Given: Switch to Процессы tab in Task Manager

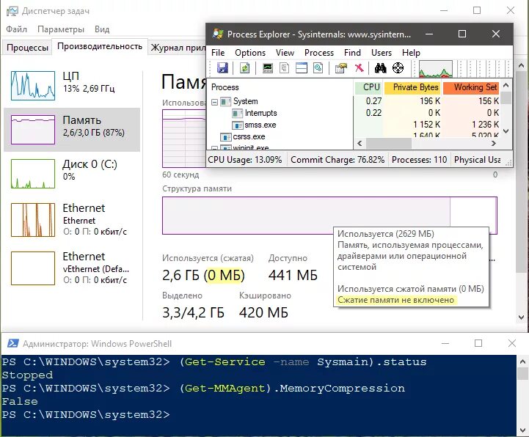Looking at the screenshot, I should point(27,48).
